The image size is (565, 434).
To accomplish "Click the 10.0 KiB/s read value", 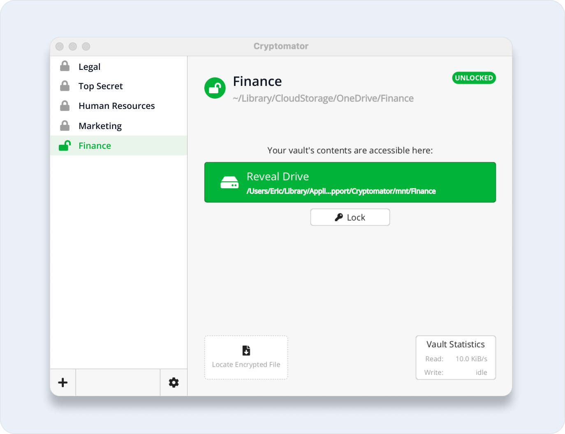I will (x=471, y=359).
